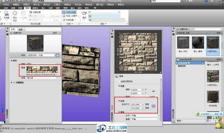Select the 渲染 ribbon tab
Image resolution: width=224 pixels, height=133 pixels.
click(x=27, y=8)
